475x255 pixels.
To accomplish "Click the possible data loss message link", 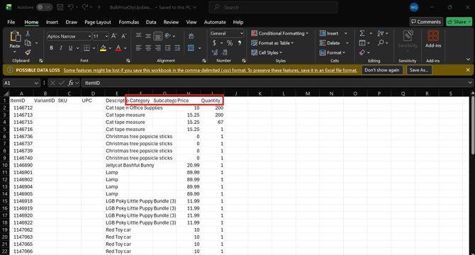I will click(x=211, y=70).
